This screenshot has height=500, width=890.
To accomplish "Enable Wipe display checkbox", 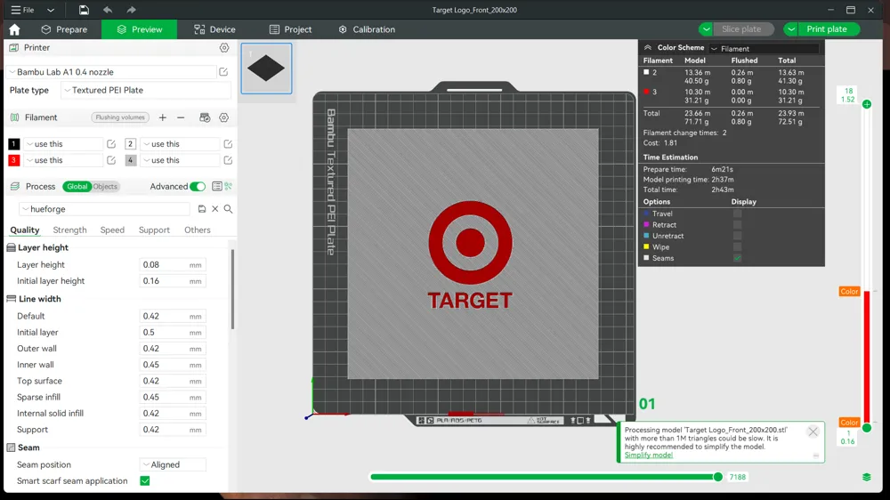I will (737, 246).
